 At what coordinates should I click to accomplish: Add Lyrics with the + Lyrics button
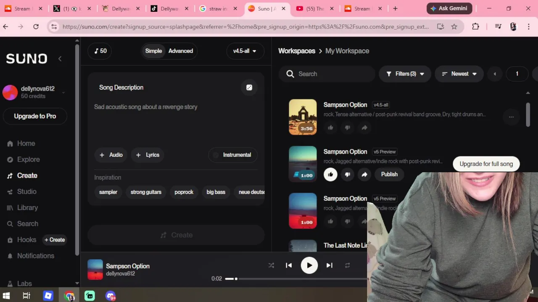(x=148, y=155)
